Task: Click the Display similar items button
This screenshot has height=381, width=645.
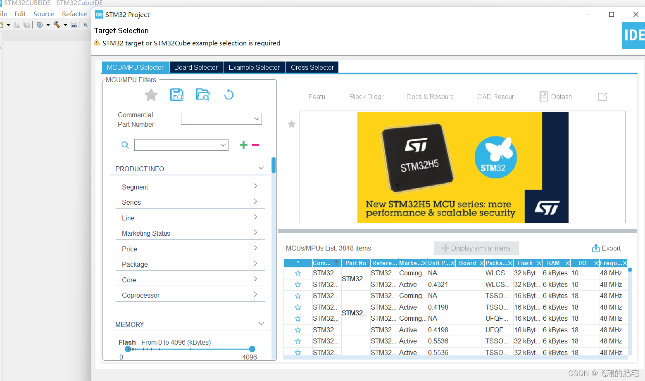Action: click(476, 248)
